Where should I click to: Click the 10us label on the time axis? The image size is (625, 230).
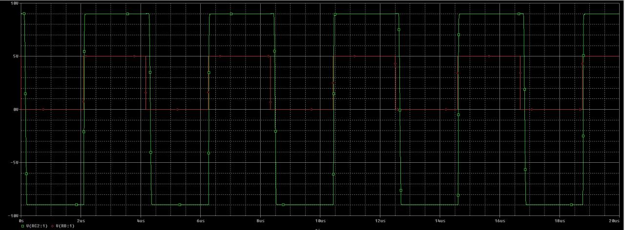[x=320, y=220]
